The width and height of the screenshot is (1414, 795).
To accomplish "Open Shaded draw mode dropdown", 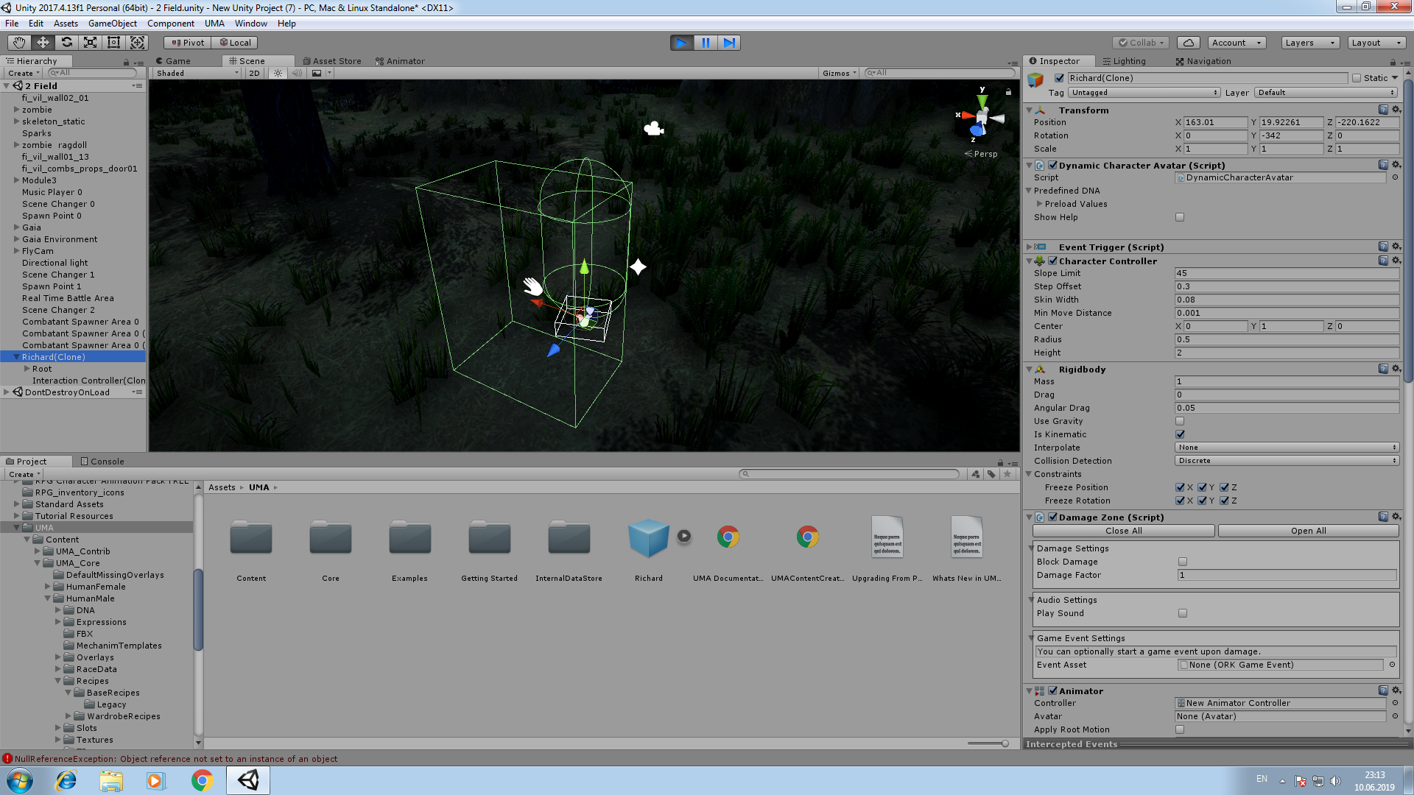I will (197, 73).
